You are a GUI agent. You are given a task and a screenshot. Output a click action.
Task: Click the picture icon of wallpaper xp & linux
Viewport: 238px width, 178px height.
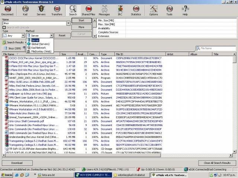pyautogui.click(x=7, y=93)
